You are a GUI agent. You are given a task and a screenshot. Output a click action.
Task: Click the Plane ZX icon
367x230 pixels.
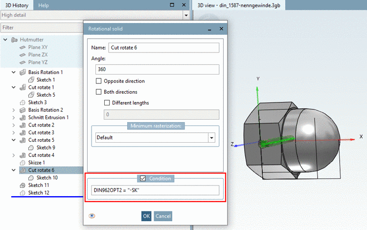tap(23, 55)
